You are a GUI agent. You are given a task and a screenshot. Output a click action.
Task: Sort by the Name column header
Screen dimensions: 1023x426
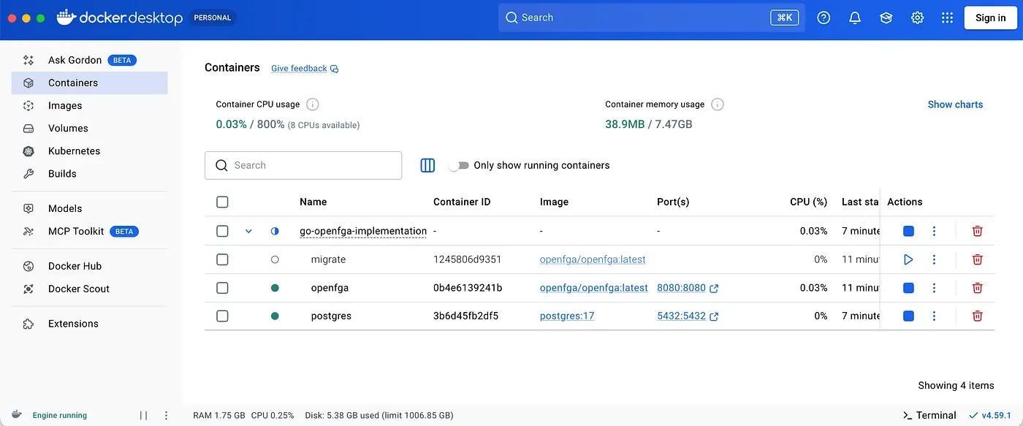pos(313,202)
